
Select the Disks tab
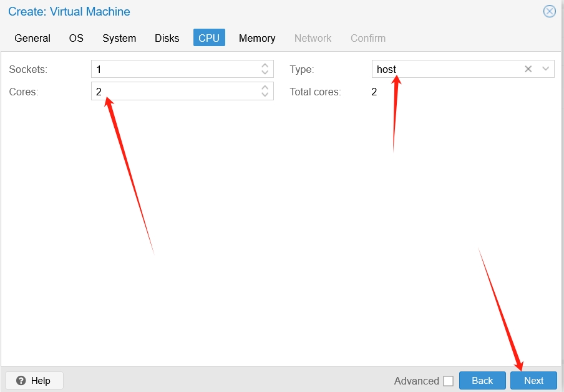pyautogui.click(x=167, y=38)
